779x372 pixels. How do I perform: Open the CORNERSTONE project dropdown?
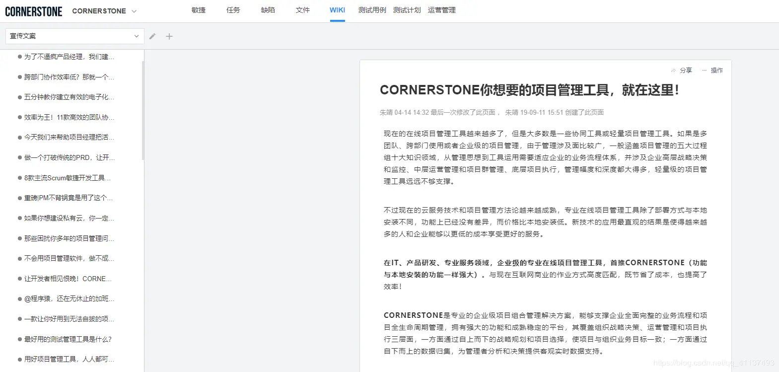click(x=104, y=11)
